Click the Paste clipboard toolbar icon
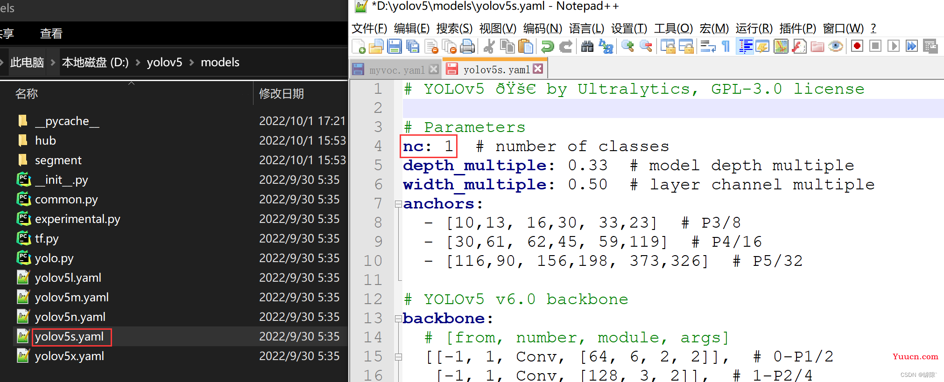The image size is (944, 382). [526, 46]
